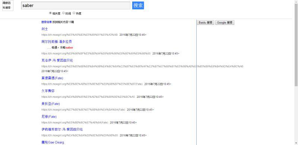Open the 魔枪Gae·Dearg result
Viewport: 298px width, 145px height.
pos(53,142)
